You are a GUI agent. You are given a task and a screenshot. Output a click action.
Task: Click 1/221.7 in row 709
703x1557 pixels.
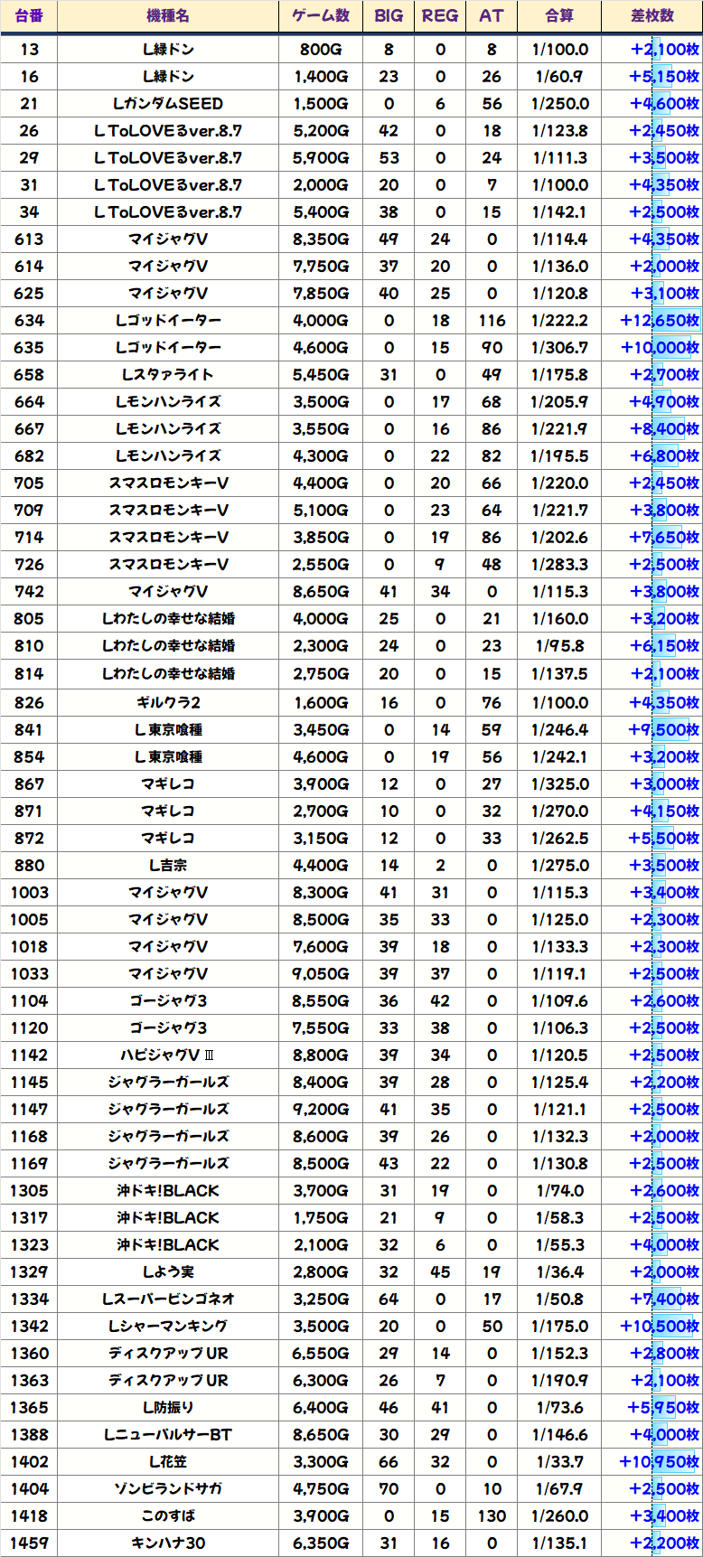point(560,511)
